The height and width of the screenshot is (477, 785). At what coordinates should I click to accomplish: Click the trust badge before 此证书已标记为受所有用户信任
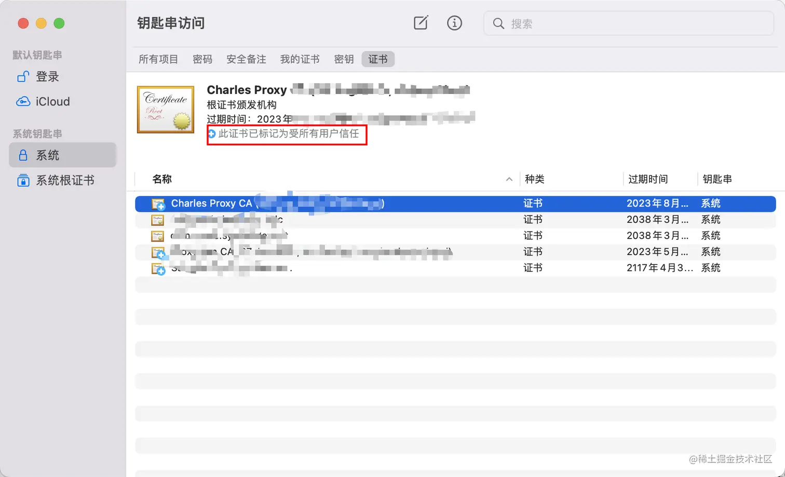(211, 134)
